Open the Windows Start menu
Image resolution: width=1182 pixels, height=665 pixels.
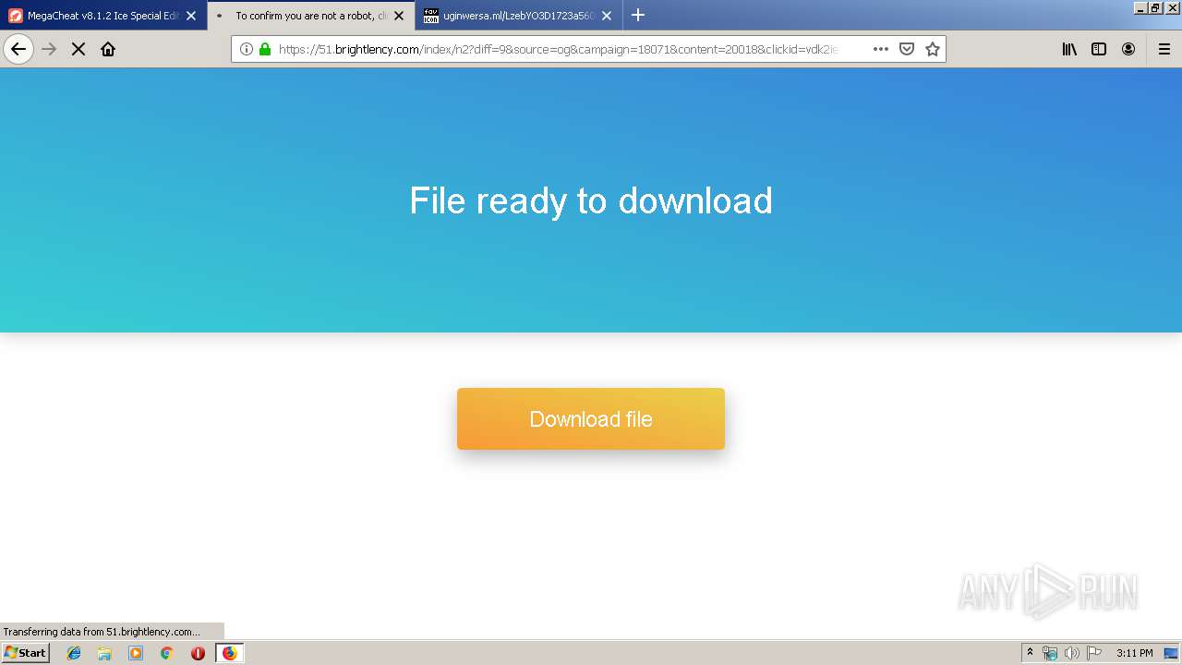coord(25,653)
